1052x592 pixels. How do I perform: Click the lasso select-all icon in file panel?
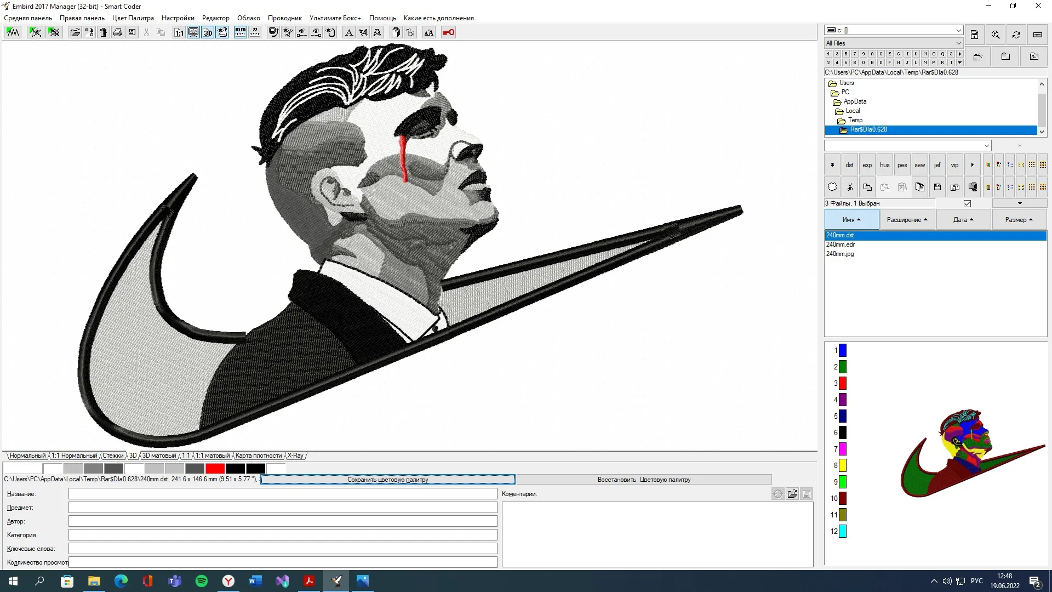832,187
